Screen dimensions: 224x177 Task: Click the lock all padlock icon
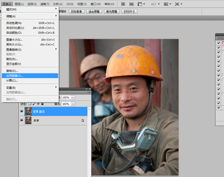(42, 104)
